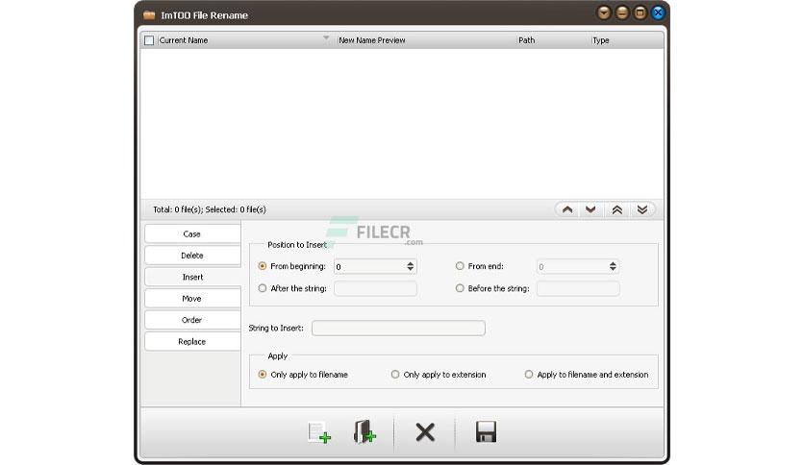Toggle the select-all checkbox in header

(149, 40)
